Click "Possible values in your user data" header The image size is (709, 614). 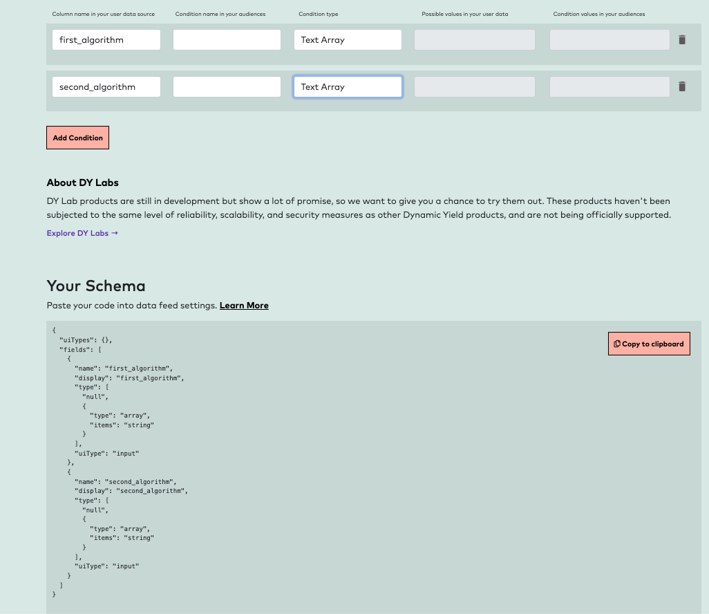(465, 14)
